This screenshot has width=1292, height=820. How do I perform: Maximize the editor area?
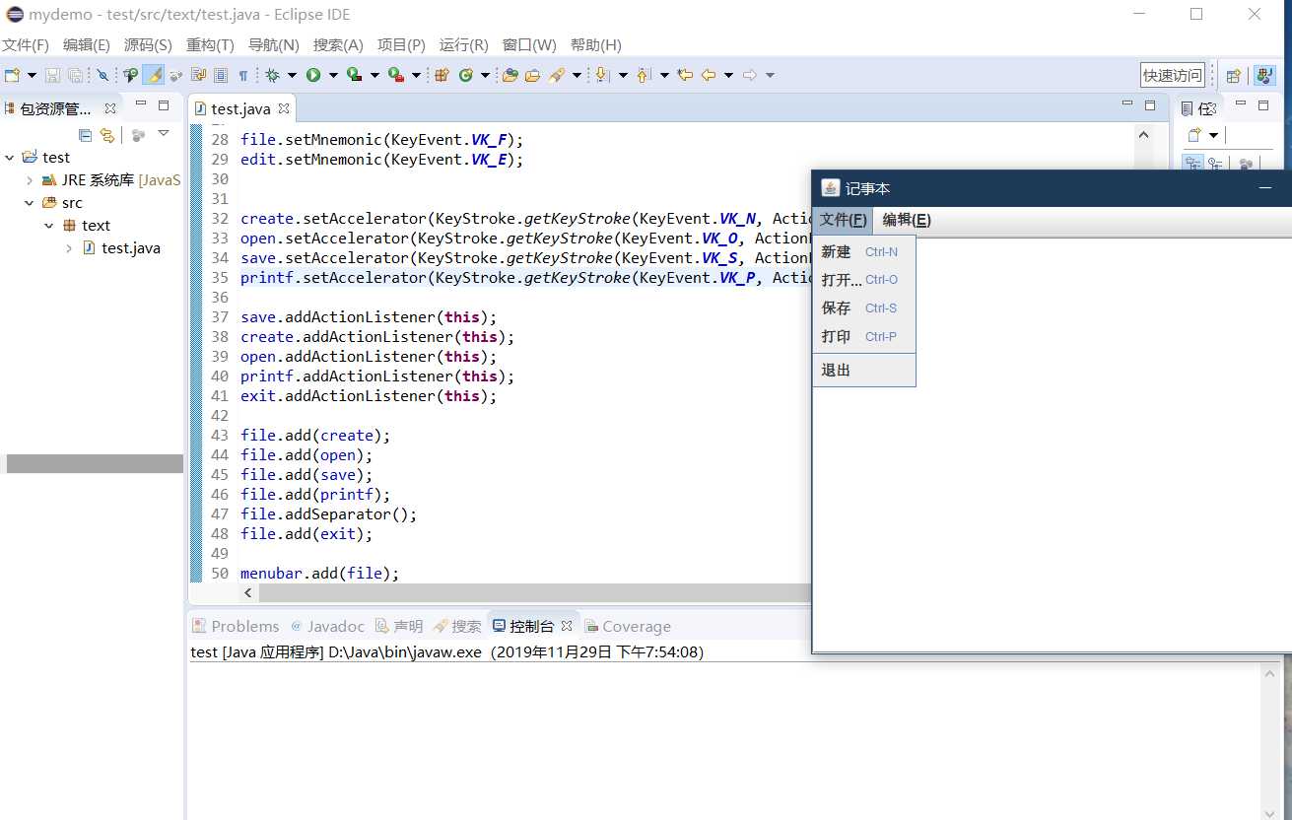coord(1149,104)
